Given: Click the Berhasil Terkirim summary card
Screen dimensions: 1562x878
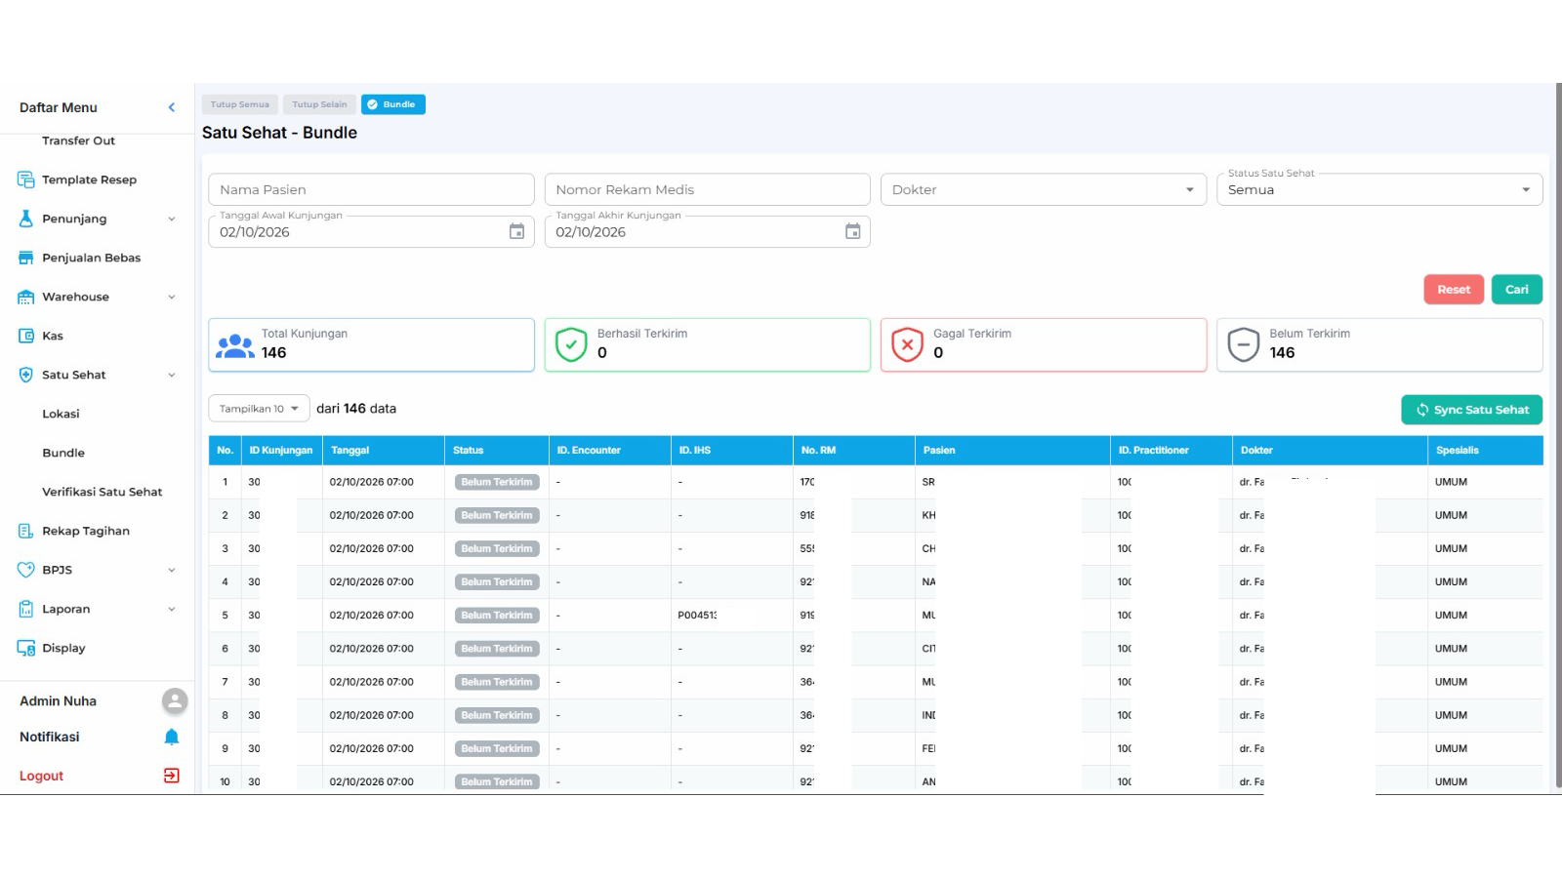Looking at the screenshot, I should coord(707,344).
